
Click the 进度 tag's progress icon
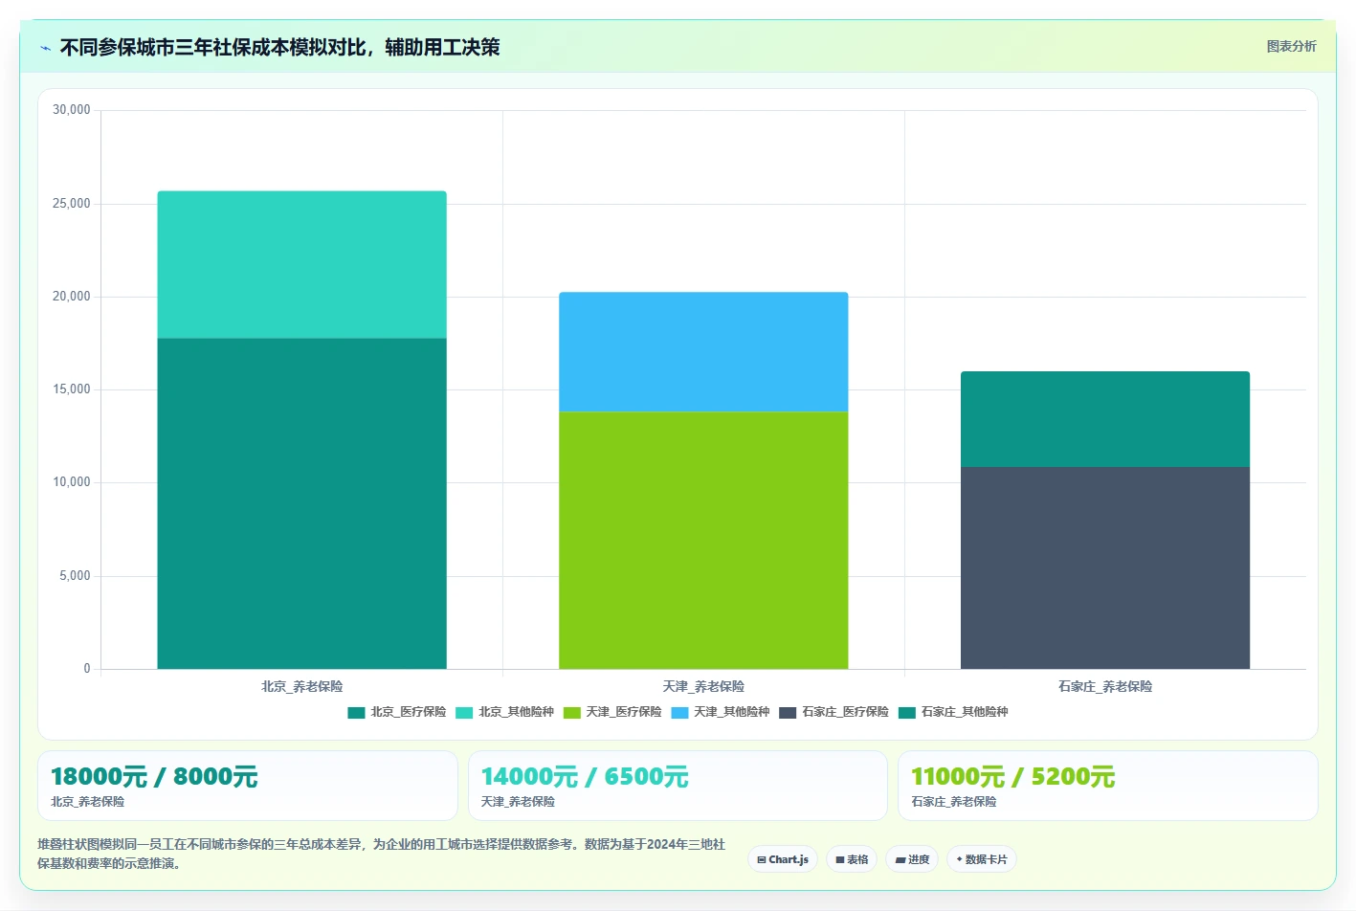click(900, 860)
